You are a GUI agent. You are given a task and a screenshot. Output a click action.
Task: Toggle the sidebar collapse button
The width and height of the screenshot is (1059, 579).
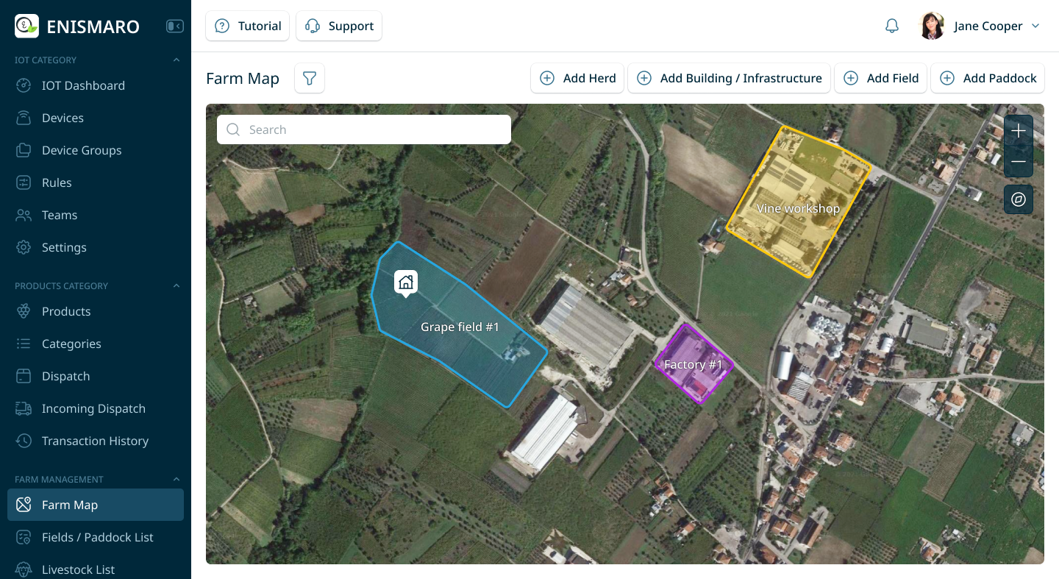point(175,26)
